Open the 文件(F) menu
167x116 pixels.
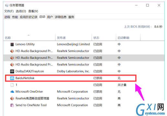click(x=9, y=11)
